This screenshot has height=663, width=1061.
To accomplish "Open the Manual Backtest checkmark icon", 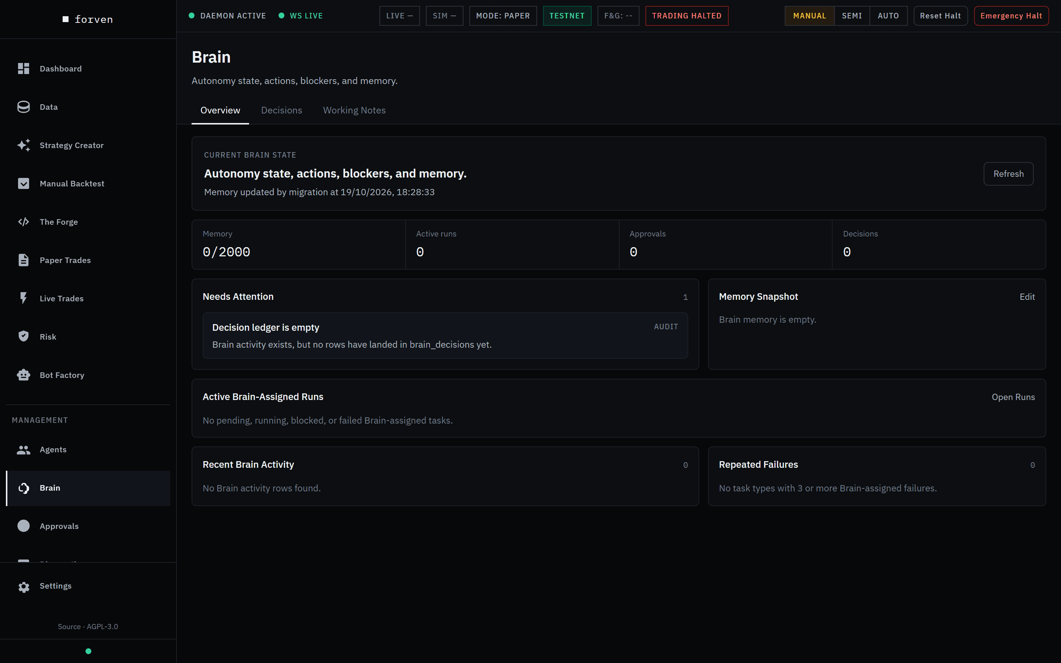I will pos(23,183).
